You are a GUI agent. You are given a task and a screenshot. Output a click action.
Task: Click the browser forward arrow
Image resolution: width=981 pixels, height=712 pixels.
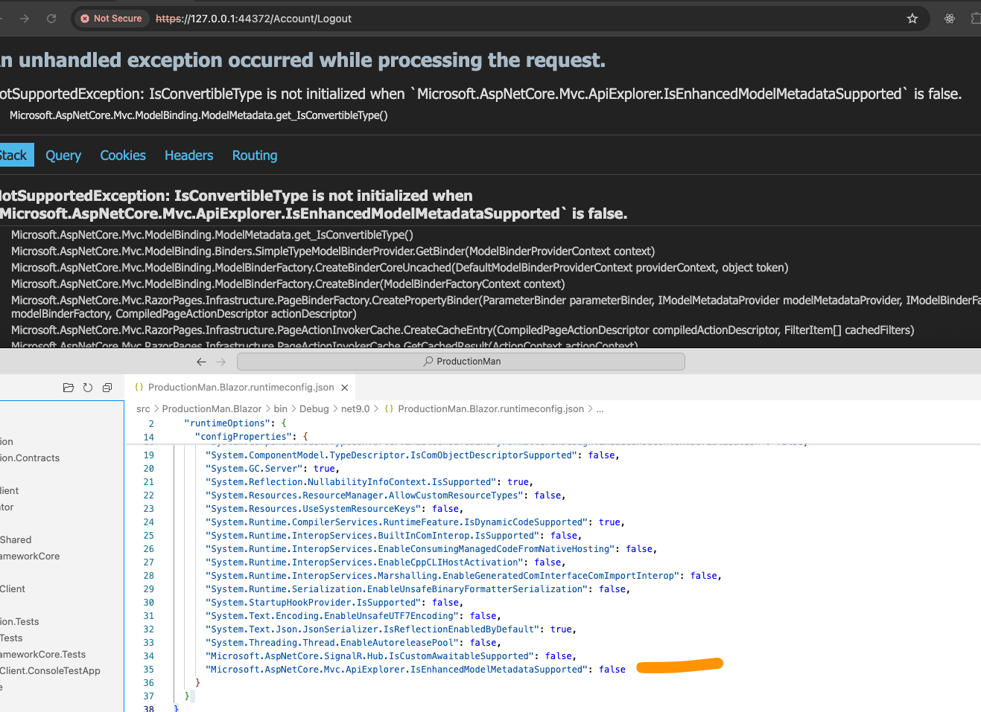coord(25,19)
